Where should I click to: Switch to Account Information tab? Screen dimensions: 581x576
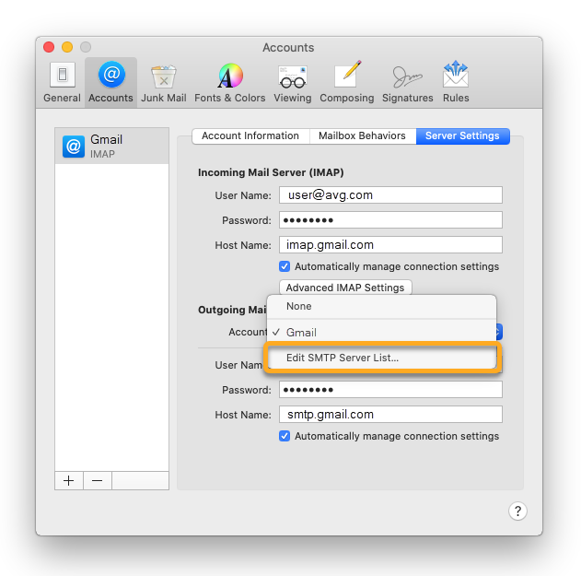[250, 135]
